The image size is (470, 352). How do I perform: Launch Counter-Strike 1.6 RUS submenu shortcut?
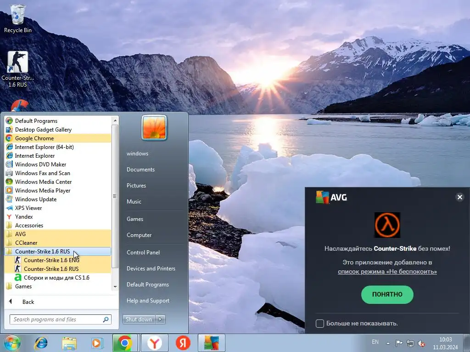pyautogui.click(x=58, y=269)
